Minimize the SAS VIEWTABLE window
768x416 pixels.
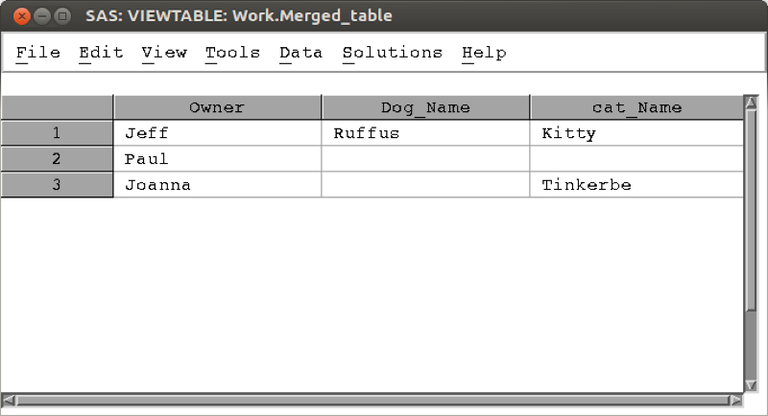pos(43,16)
